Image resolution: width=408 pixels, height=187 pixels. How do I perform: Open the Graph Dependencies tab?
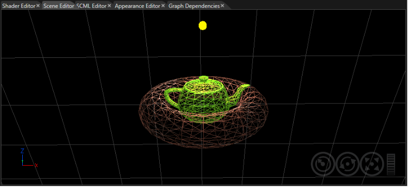click(x=194, y=6)
